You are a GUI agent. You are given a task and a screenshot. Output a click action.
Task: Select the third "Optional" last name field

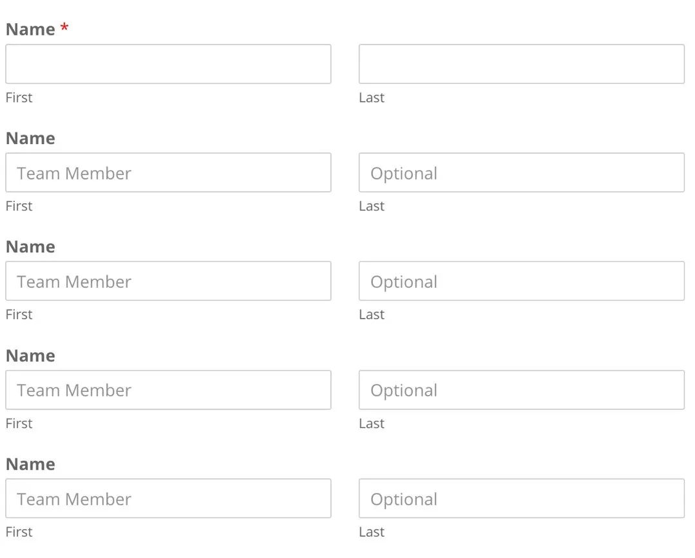[x=521, y=390]
